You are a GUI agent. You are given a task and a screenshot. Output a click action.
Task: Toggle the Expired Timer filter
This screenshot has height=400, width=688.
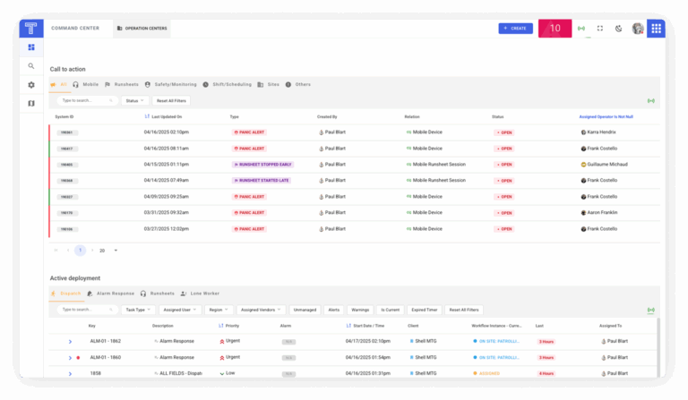pos(425,310)
